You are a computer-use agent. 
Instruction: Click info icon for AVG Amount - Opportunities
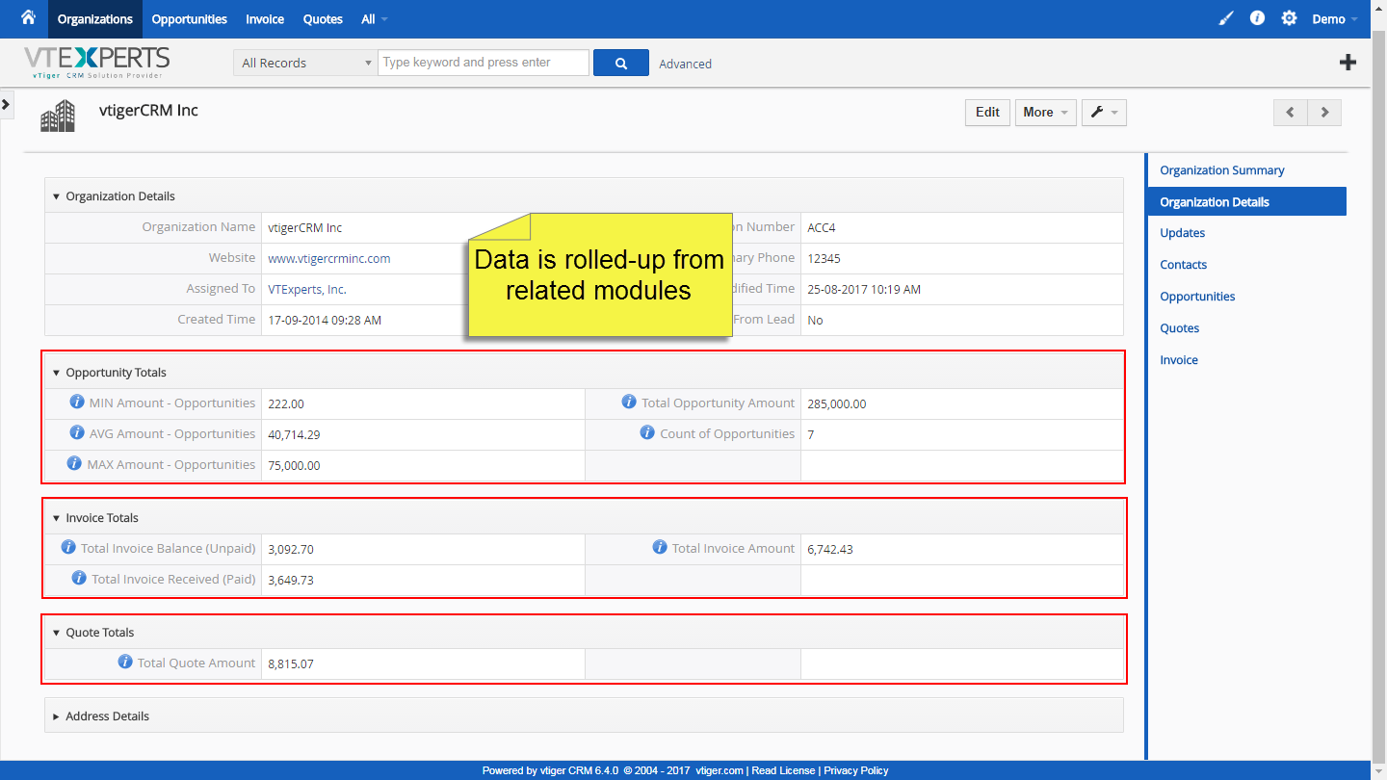[x=77, y=432]
